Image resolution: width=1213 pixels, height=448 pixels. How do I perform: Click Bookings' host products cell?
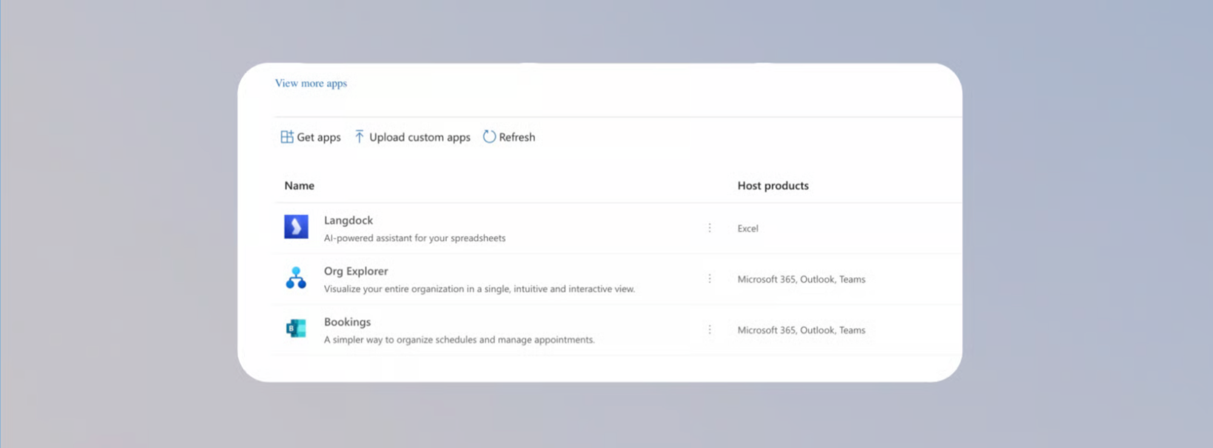tap(801, 330)
